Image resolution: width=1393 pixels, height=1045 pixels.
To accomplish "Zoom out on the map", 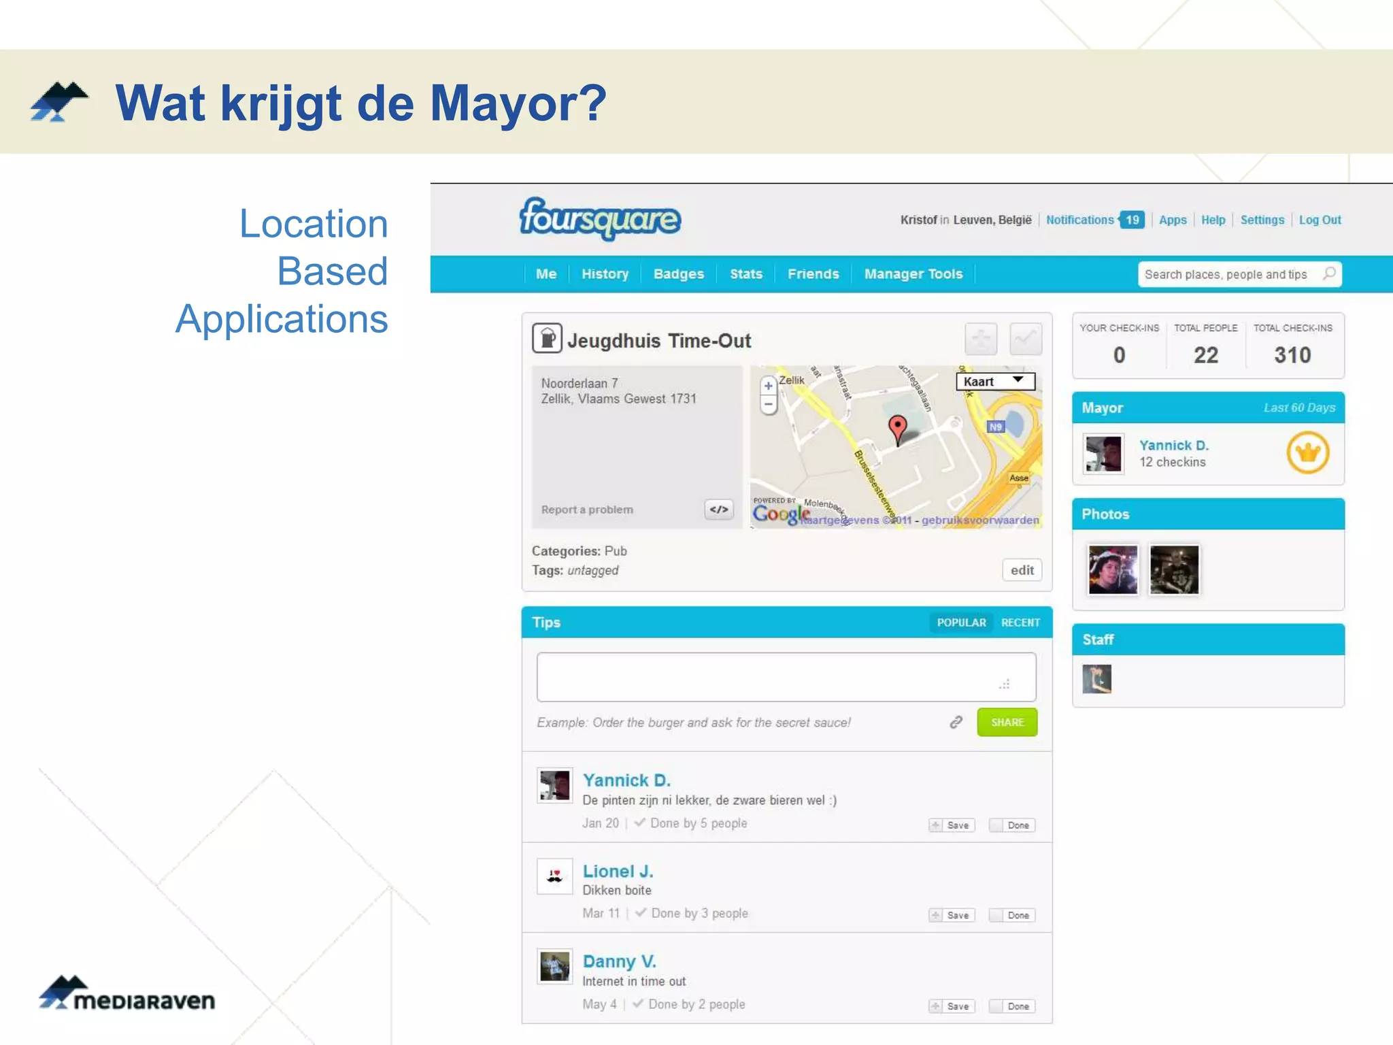I will click(769, 405).
